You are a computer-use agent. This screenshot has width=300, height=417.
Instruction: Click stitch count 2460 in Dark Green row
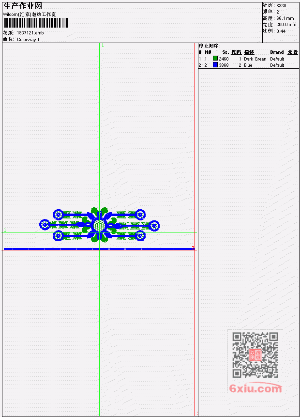tap(224, 59)
